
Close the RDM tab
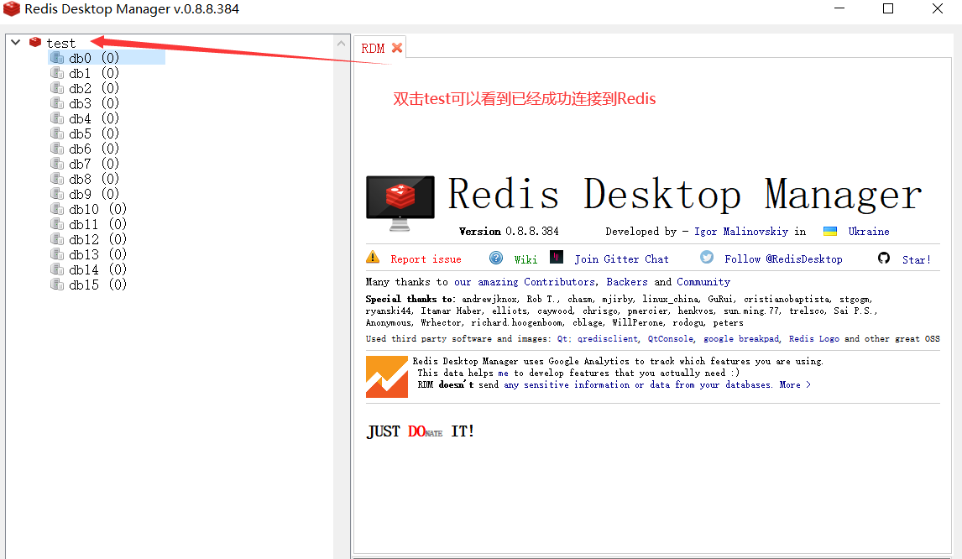[397, 47]
